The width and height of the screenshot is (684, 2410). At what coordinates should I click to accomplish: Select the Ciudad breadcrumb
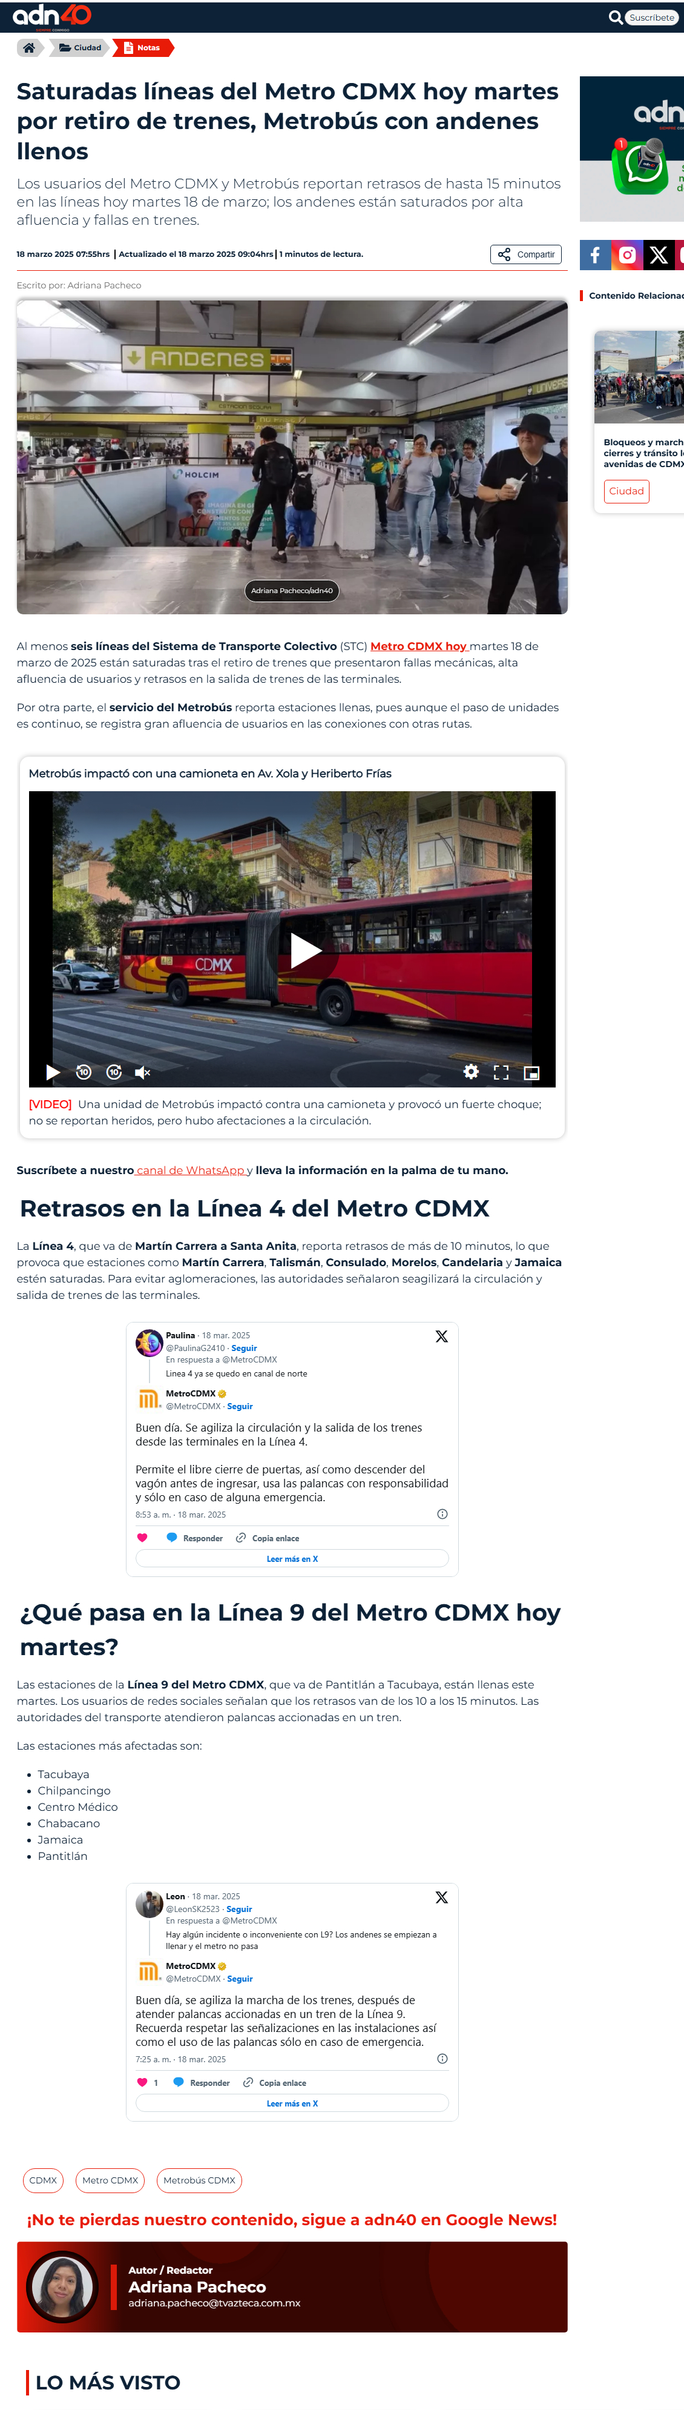coord(81,48)
